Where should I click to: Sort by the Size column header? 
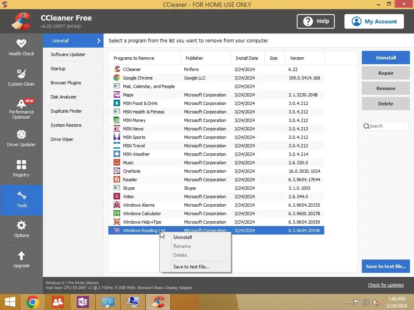[x=275, y=58]
